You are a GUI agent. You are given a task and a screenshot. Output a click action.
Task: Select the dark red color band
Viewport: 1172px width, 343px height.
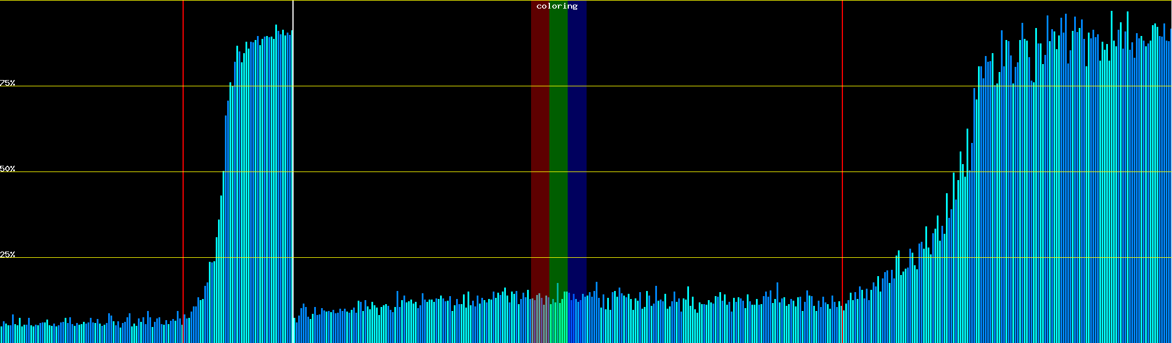coord(540,143)
